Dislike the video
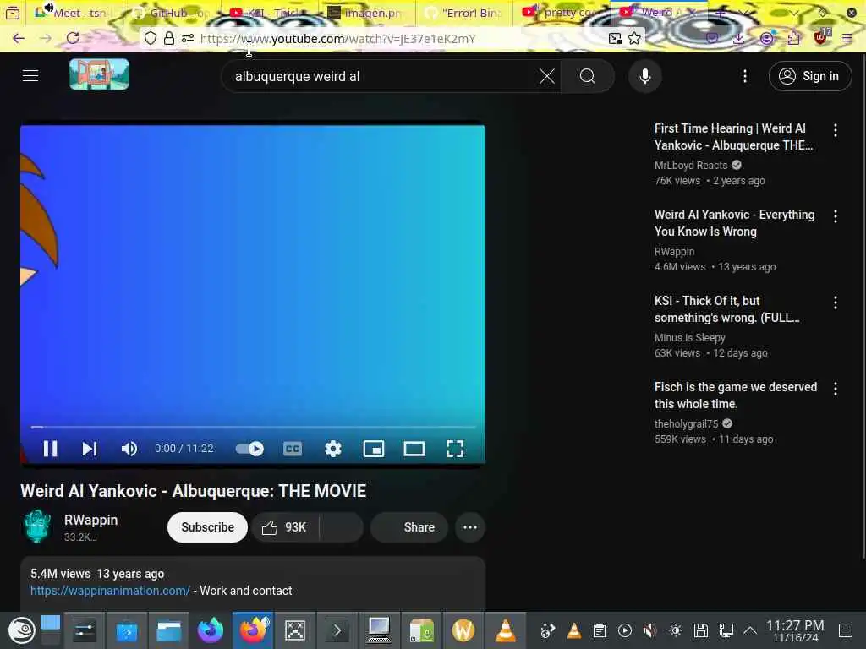 (342, 527)
